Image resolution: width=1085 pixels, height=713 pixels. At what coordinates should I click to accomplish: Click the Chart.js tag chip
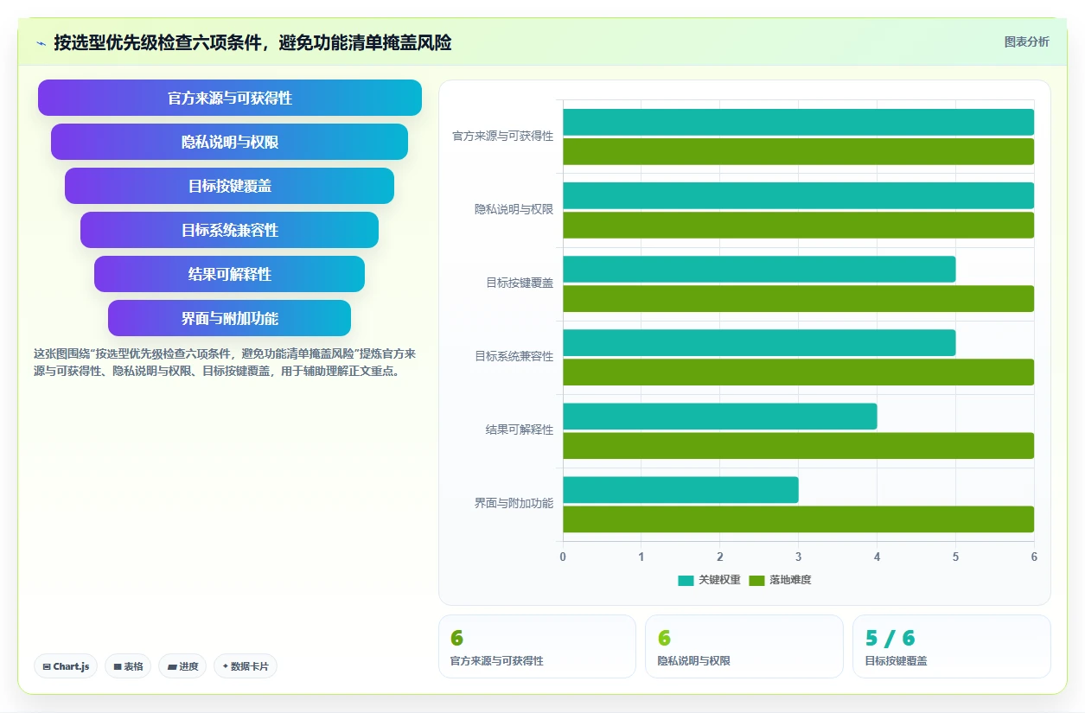66,666
